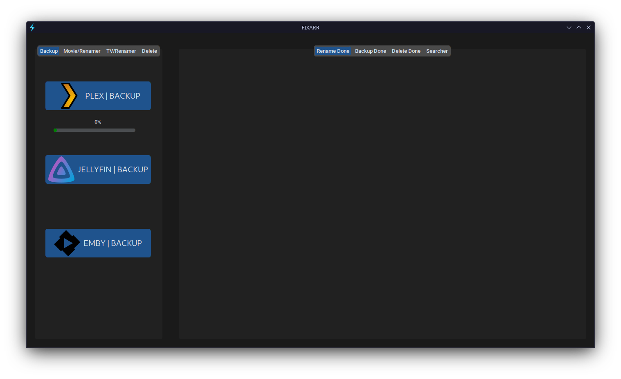Start the EMBY | BACKUP button
621x379 pixels.
pos(98,243)
